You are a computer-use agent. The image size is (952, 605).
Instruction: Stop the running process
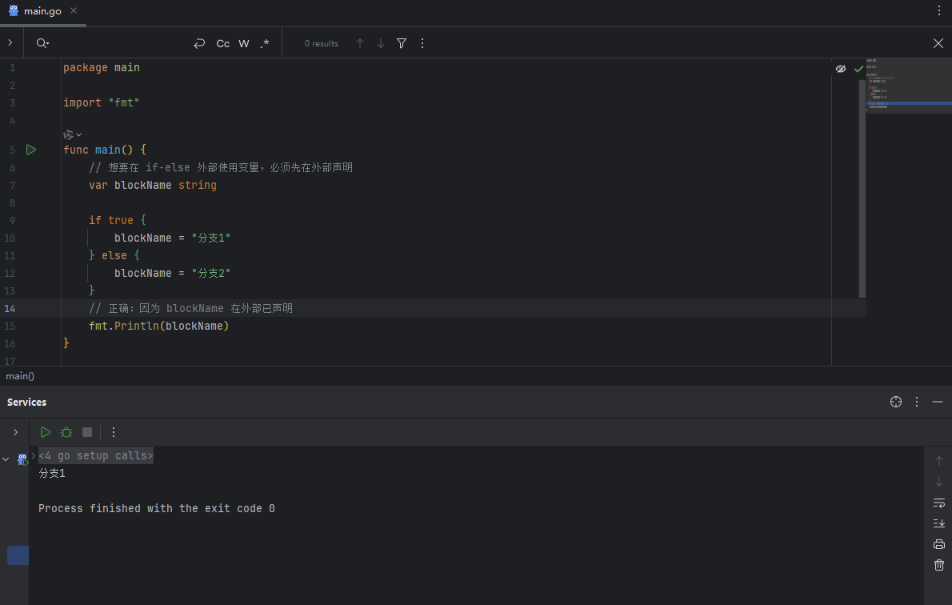pyautogui.click(x=87, y=432)
